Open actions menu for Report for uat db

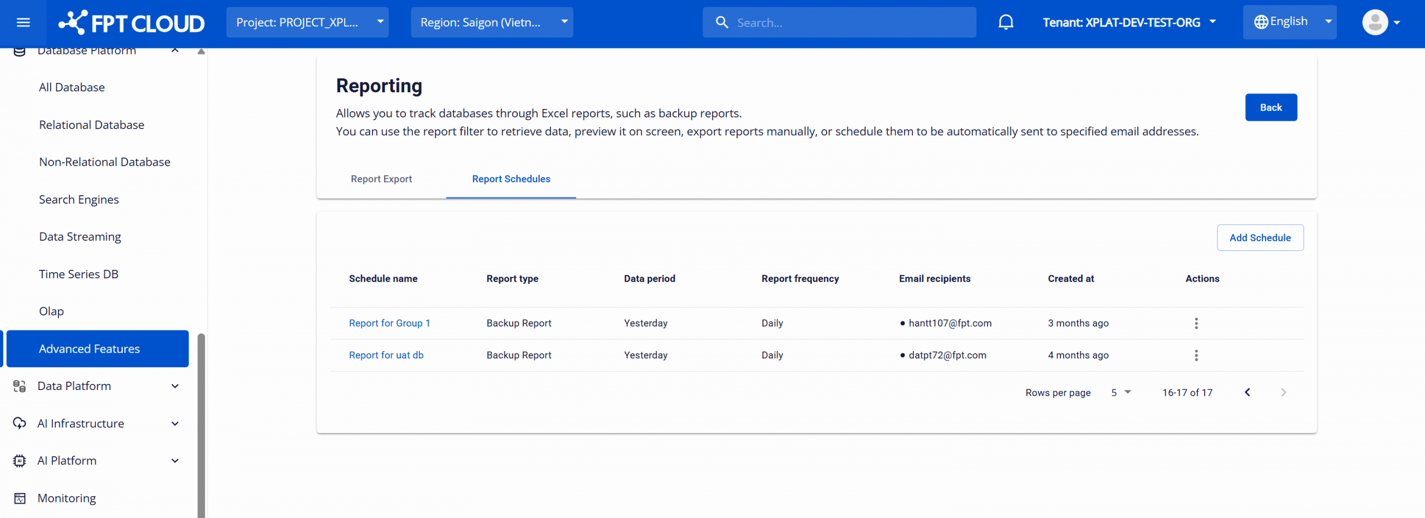pyautogui.click(x=1196, y=356)
